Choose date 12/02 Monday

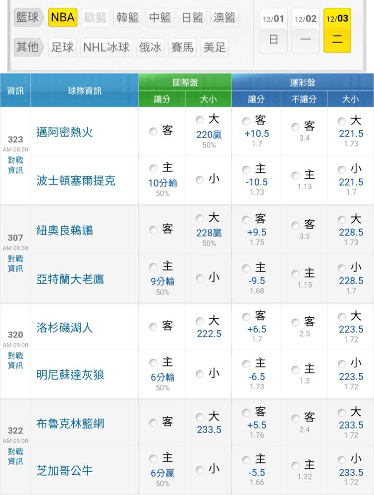(x=306, y=31)
